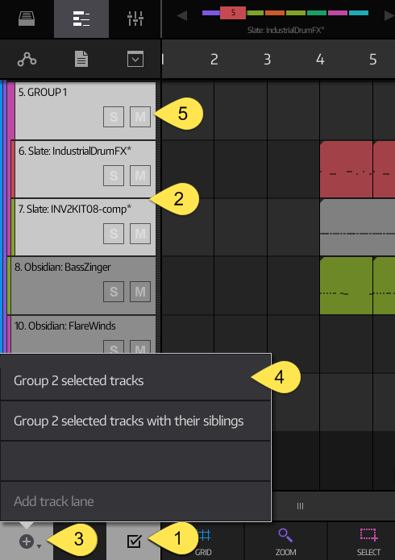Open the project notes document icon
The image size is (395, 560).
click(x=81, y=59)
